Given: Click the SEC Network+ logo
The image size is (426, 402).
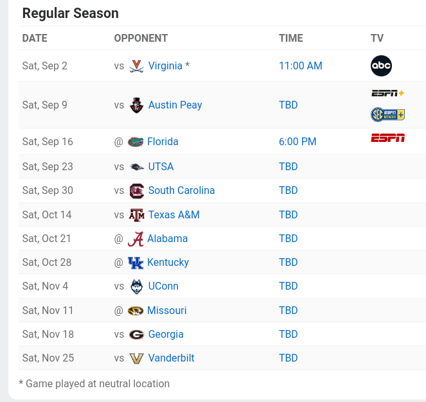Looking at the screenshot, I should click(x=387, y=115).
